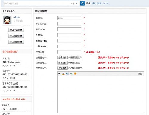The width and height of the screenshot is (149, 115).
Task: Open the admin username link
Action: 17,17
